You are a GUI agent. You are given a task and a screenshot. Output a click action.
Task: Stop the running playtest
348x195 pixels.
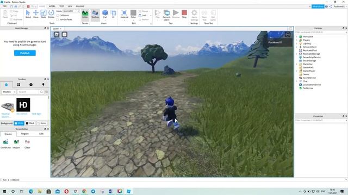184,14
